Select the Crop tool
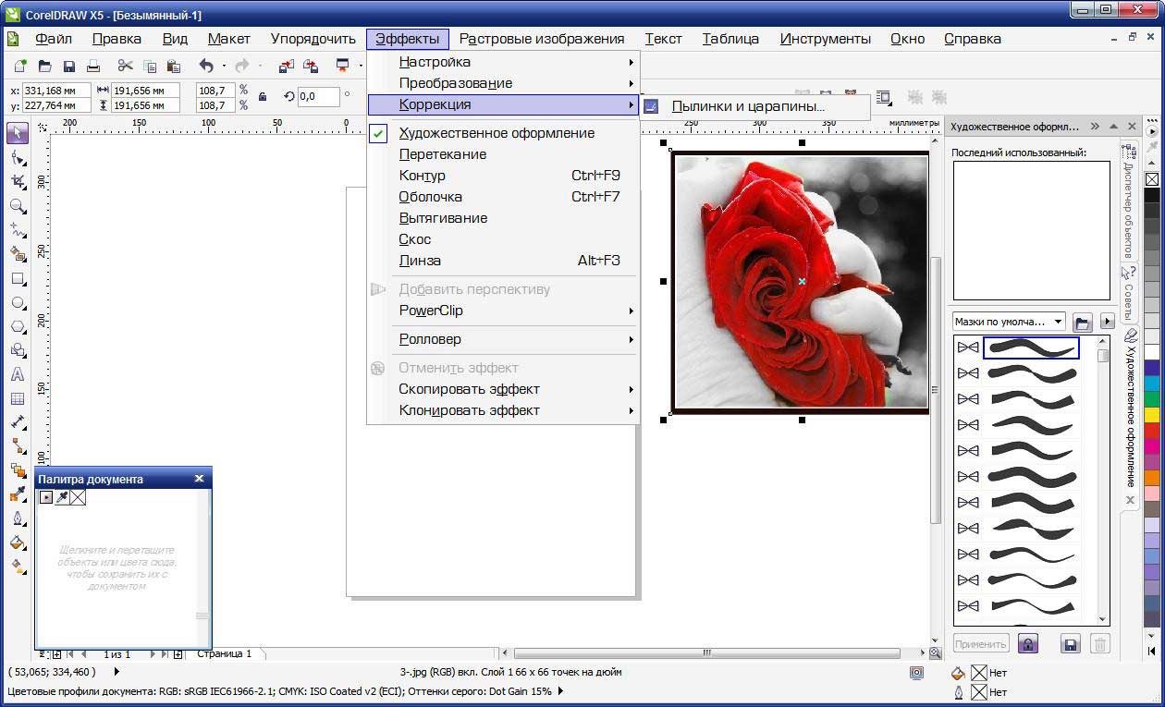This screenshot has height=707, width=1165. click(18, 182)
